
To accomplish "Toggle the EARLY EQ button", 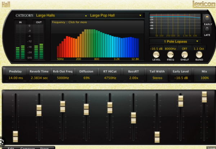I will [x=207, y=19].
